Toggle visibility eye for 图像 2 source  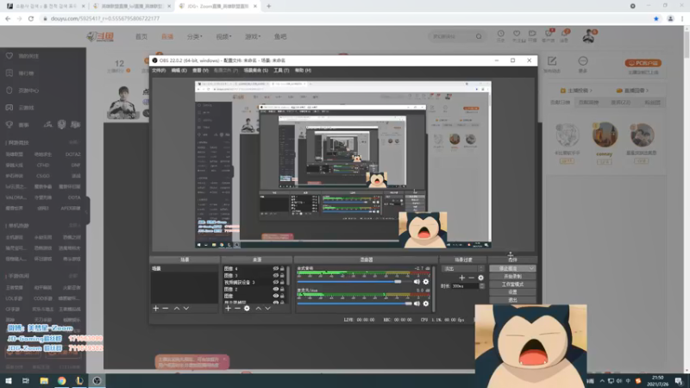[x=275, y=290]
